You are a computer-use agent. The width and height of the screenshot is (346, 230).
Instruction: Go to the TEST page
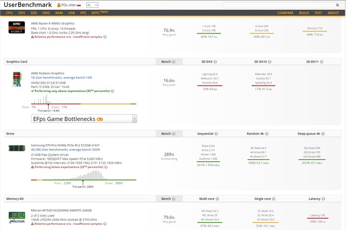[318, 13]
